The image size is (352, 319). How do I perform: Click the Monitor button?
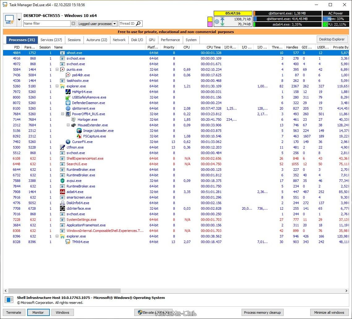click(38, 313)
